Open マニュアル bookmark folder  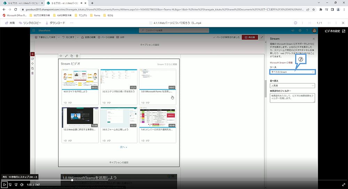coord(81,15)
